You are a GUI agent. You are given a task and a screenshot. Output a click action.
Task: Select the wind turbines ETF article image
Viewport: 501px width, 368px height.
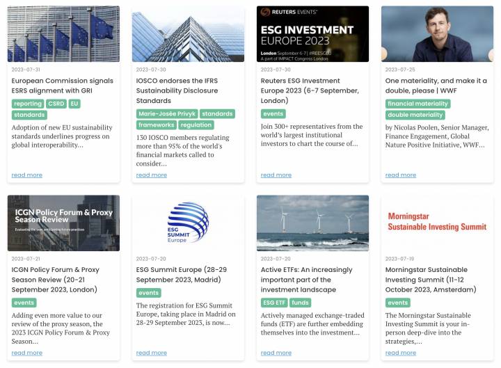pos(312,223)
